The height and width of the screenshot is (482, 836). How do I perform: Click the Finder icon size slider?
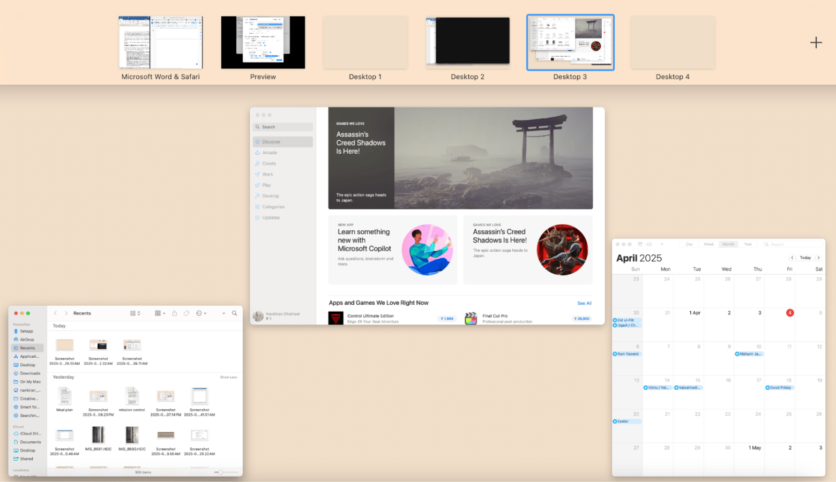click(x=220, y=472)
